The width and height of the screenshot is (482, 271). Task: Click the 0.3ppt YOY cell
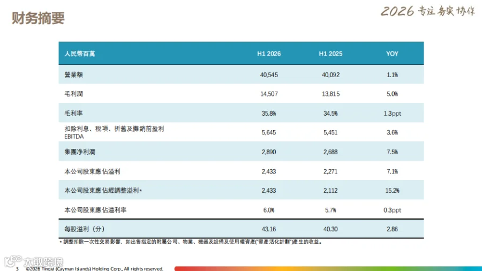[x=392, y=210]
